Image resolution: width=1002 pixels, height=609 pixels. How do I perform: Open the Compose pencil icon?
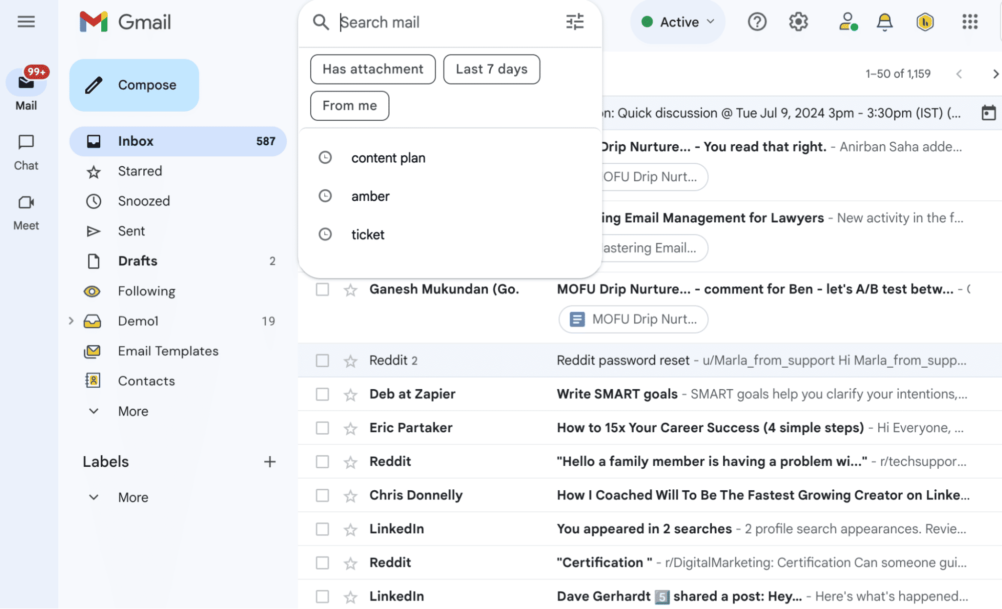pyautogui.click(x=93, y=85)
